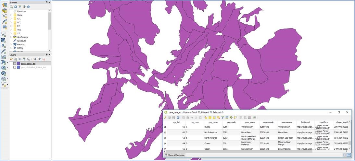Expand the W:\ drive node
Image resolution: width=355 pixels, height=161 pixels.
coord(11,29)
